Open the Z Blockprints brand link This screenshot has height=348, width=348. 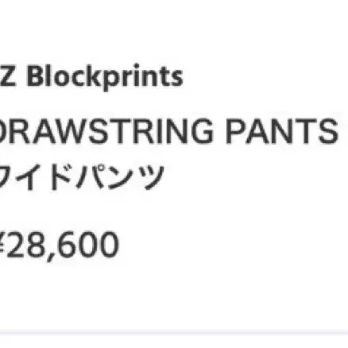tap(91, 77)
